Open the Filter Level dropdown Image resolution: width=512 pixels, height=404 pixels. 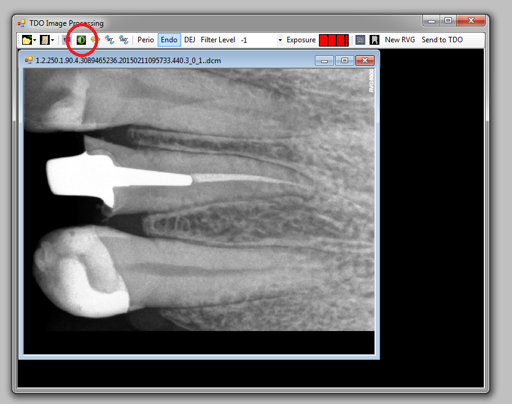point(280,40)
